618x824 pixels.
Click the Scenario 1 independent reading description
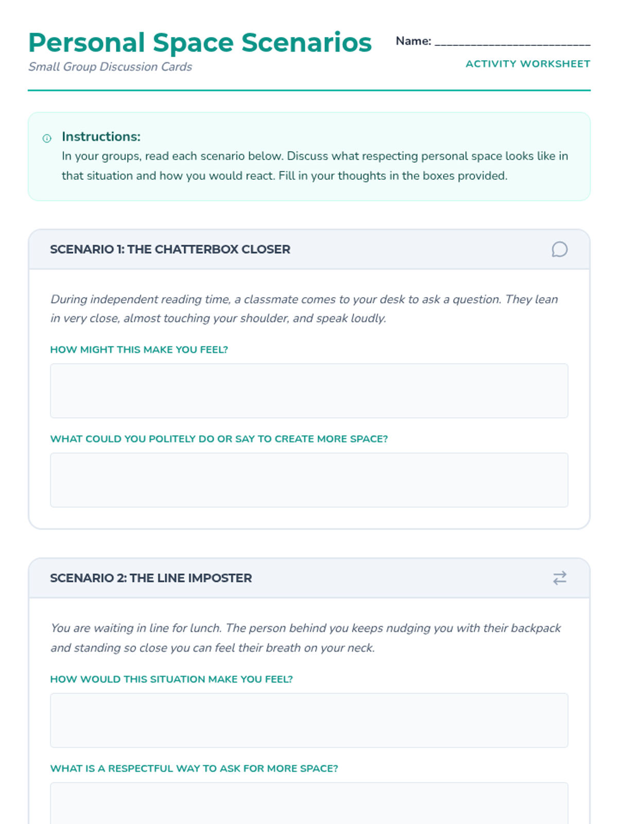[x=304, y=308]
